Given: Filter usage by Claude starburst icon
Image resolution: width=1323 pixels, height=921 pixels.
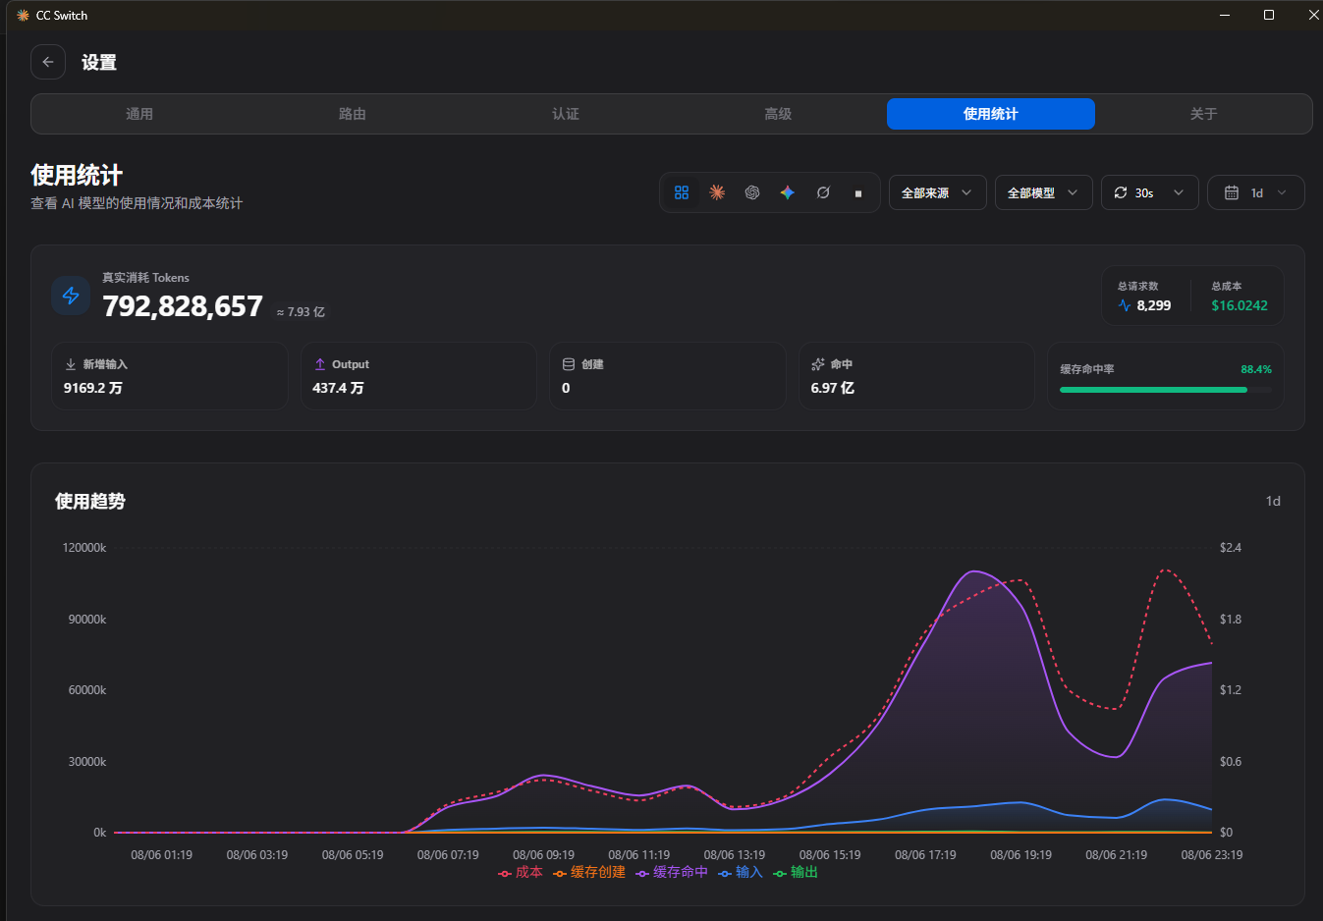Looking at the screenshot, I should tap(717, 192).
